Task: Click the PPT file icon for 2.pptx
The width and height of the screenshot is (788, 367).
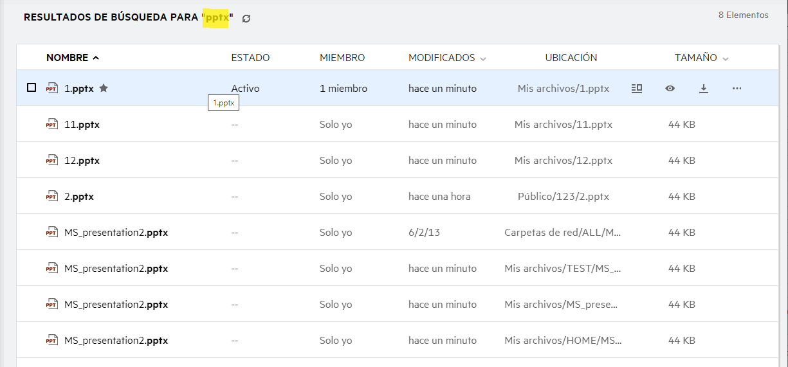Action: pos(51,197)
